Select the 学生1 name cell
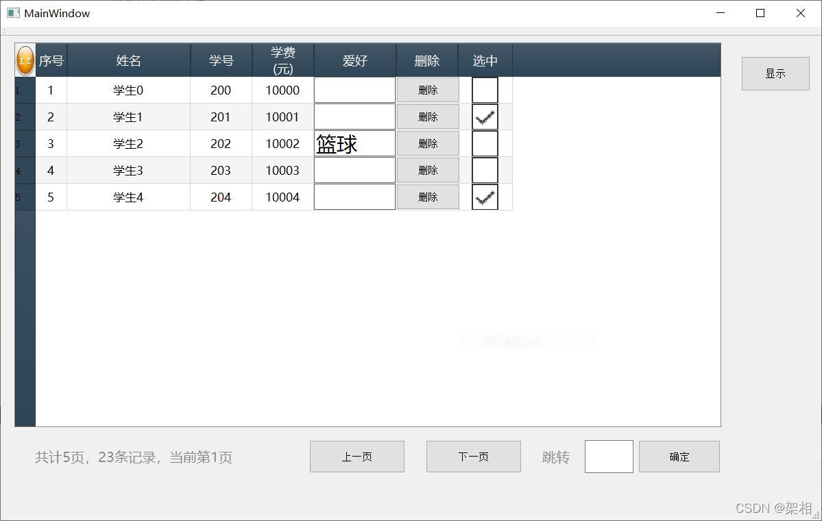 pos(128,117)
